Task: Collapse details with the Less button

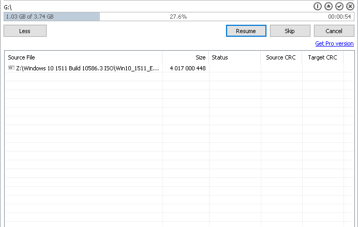Action: coord(25,31)
